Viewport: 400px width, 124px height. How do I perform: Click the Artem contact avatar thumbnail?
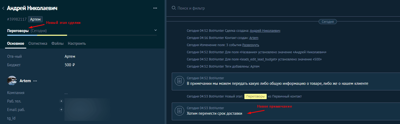[12, 81]
